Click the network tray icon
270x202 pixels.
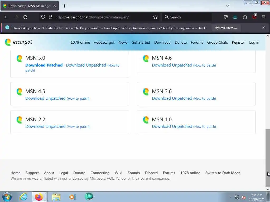click(x=237, y=197)
